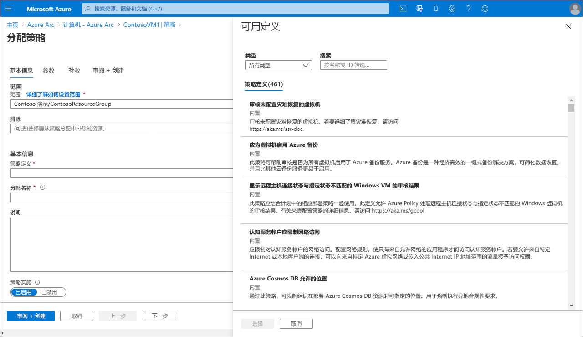Open the directory and subscription filter
The height and width of the screenshot is (337, 583).
(419, 9)
